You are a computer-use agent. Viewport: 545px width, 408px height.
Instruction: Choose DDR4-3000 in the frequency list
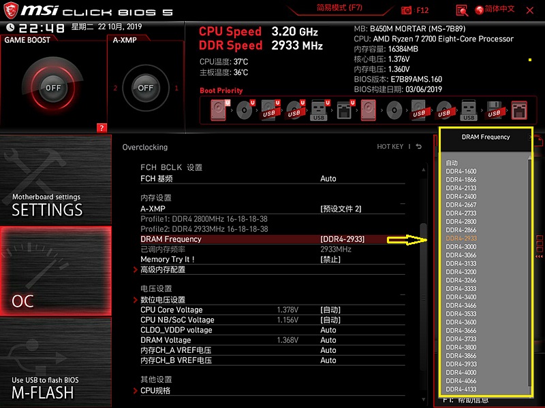pos(461,247)
